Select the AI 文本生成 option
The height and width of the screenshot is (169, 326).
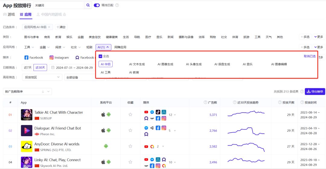[137, 64]
